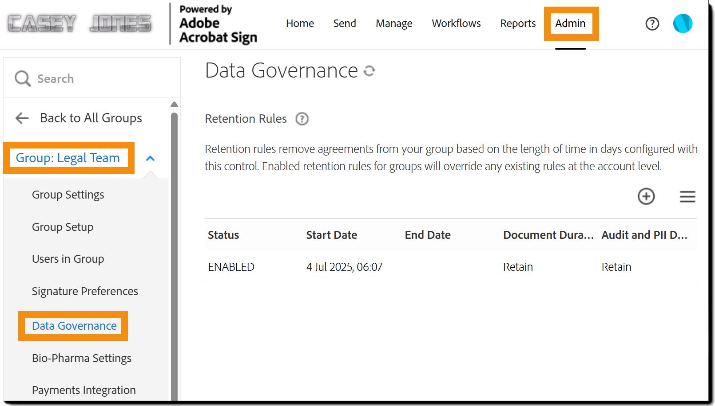This screenshot has width=715, height=406.
Task: Open the retention rules hamburger menu
Action: [687, 196]
